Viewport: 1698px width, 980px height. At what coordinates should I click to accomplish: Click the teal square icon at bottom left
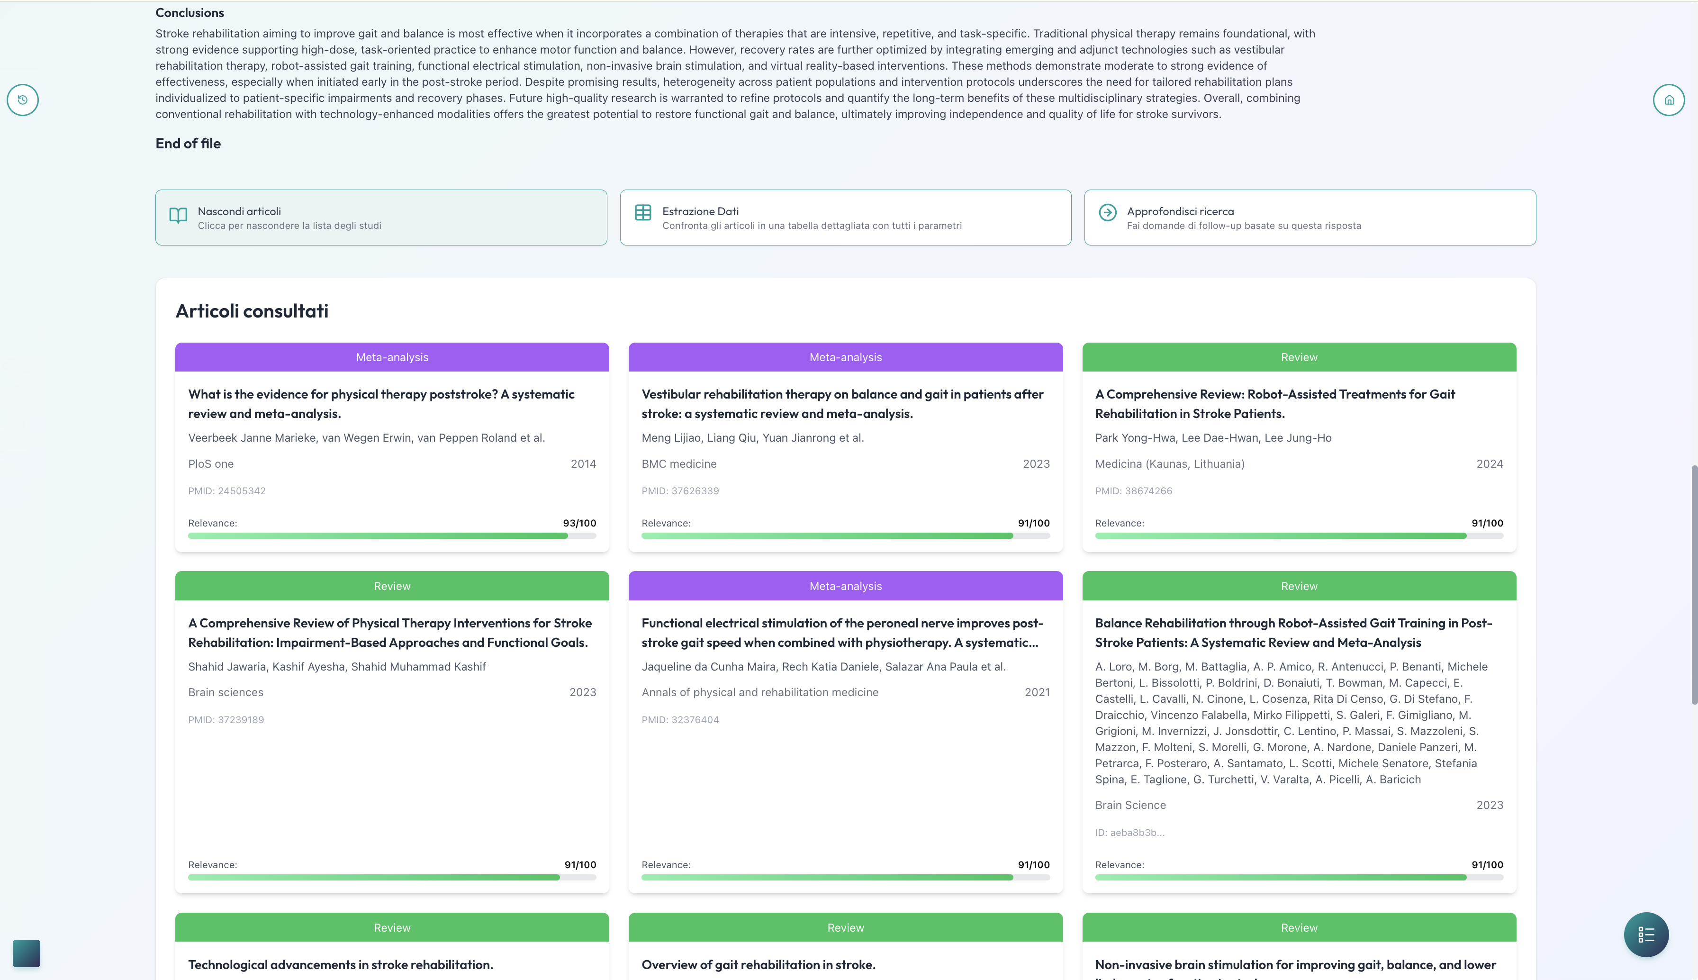coord(27,953)
